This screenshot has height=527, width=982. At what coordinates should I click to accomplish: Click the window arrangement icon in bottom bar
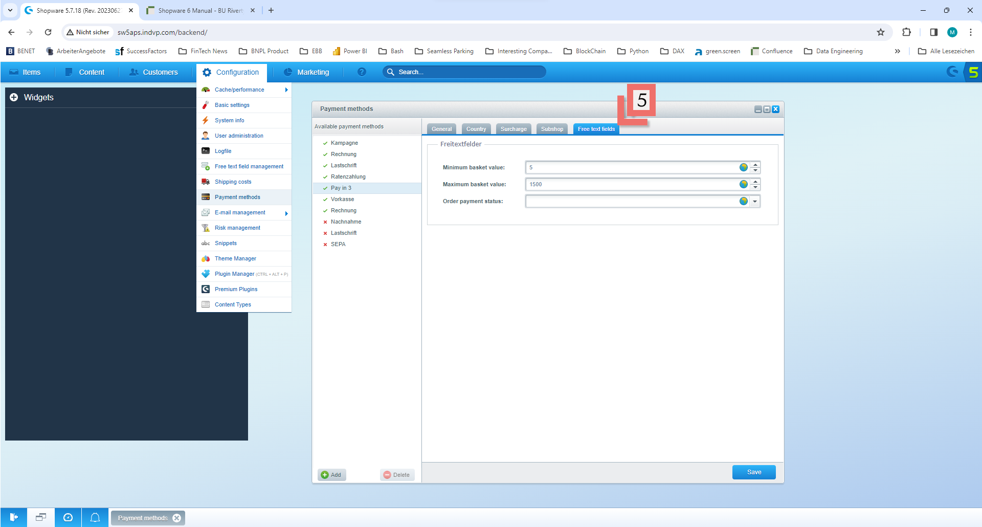coord(41,518)
